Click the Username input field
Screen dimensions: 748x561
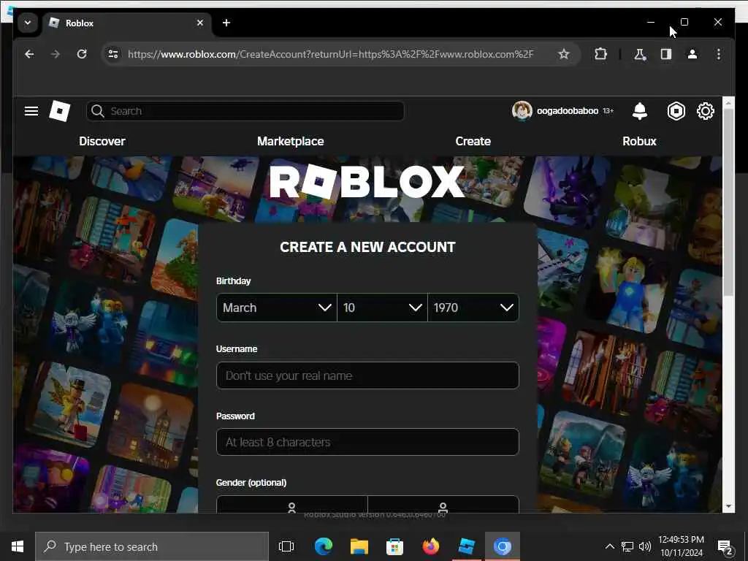point(367,375)
